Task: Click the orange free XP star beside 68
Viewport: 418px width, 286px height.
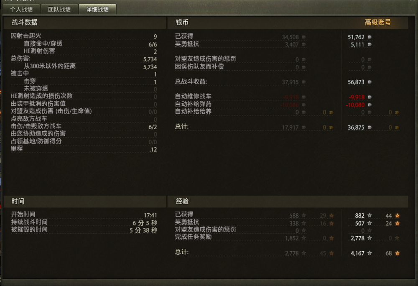Action: coord(397,253)
